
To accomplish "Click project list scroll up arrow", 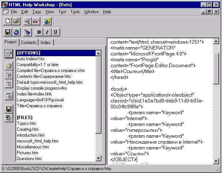I will click(x=99, y=53).
